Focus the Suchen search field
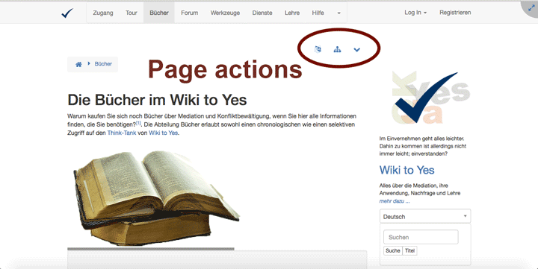 (x=421, y=237)
